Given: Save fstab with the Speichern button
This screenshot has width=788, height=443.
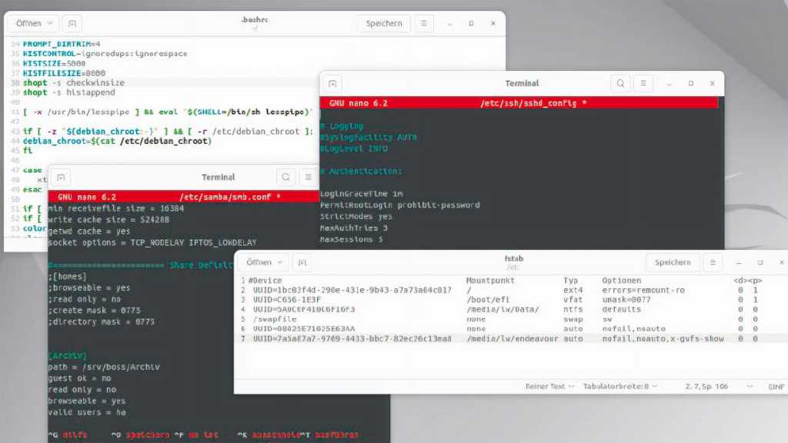Looking at the screenshot, I should point(673,263).
